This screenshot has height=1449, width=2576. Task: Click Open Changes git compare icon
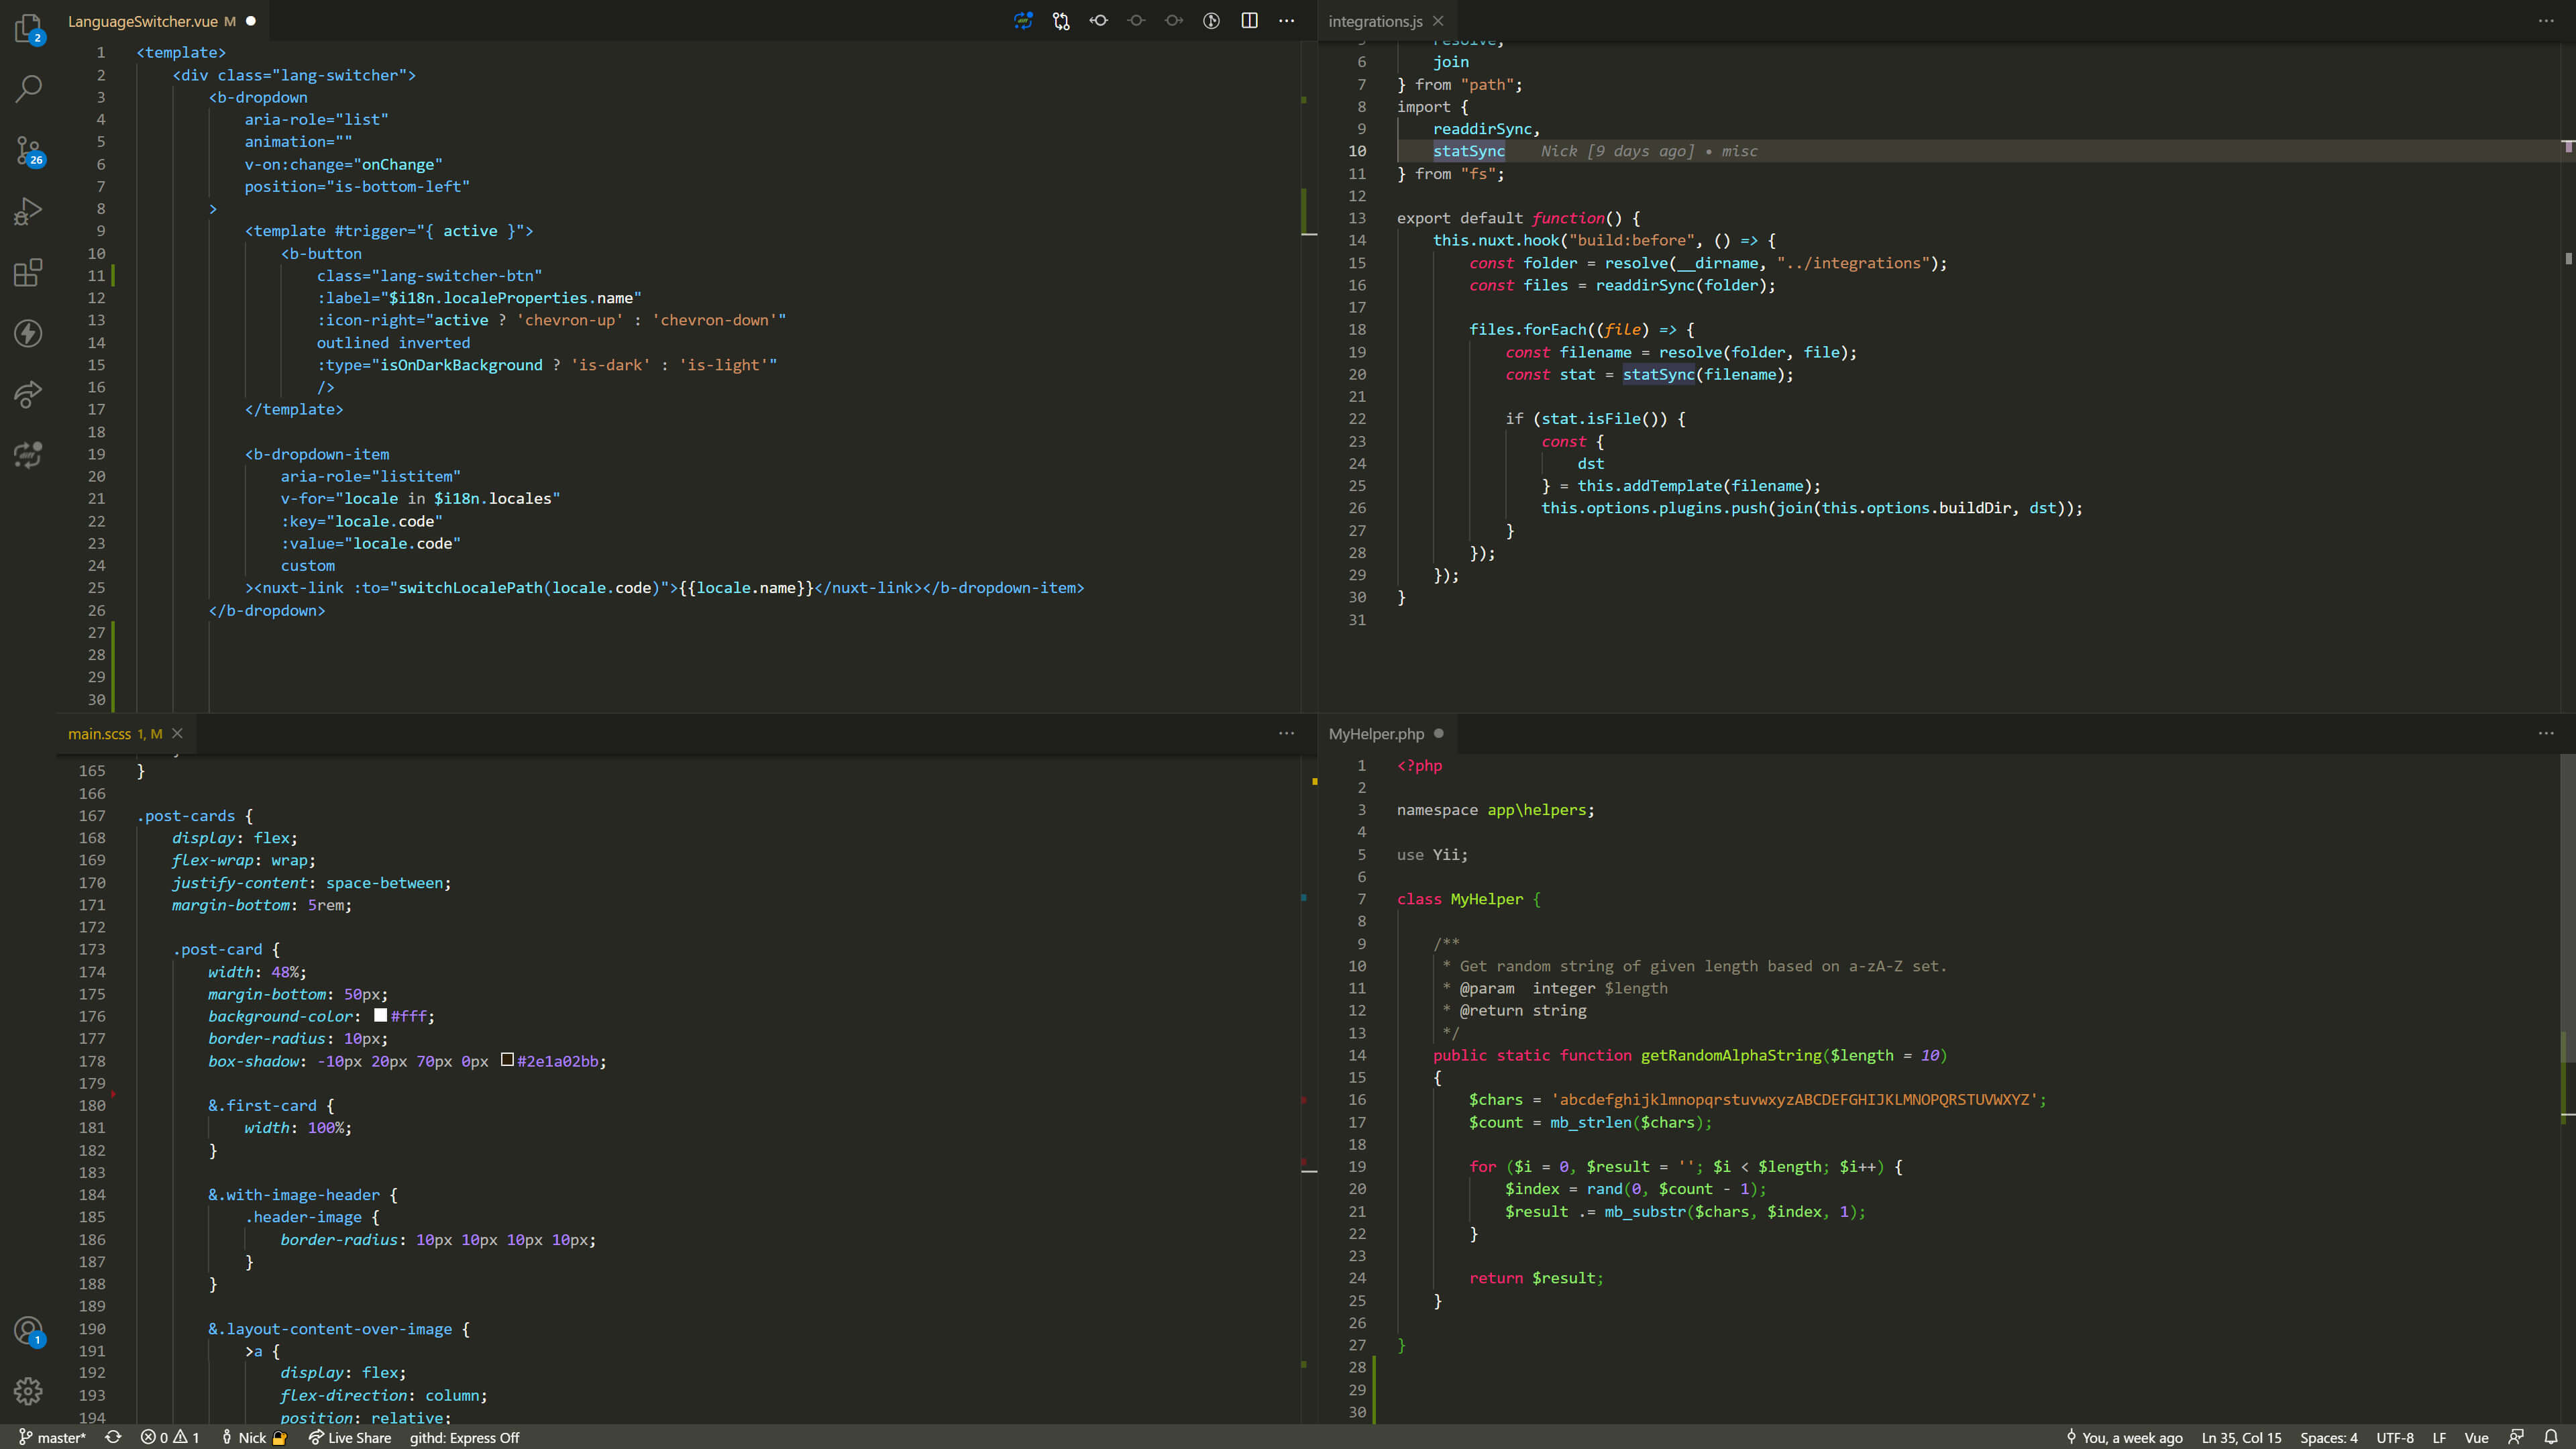(1061, 21)
